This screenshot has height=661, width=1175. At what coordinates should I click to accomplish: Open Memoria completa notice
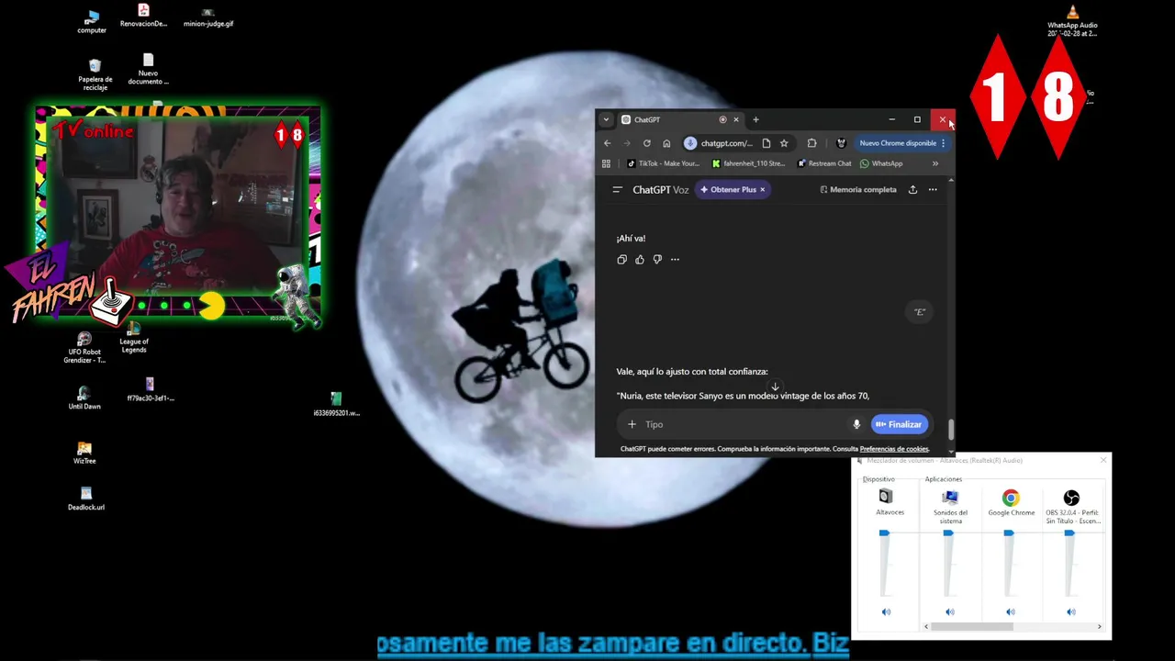pos(857,190)
